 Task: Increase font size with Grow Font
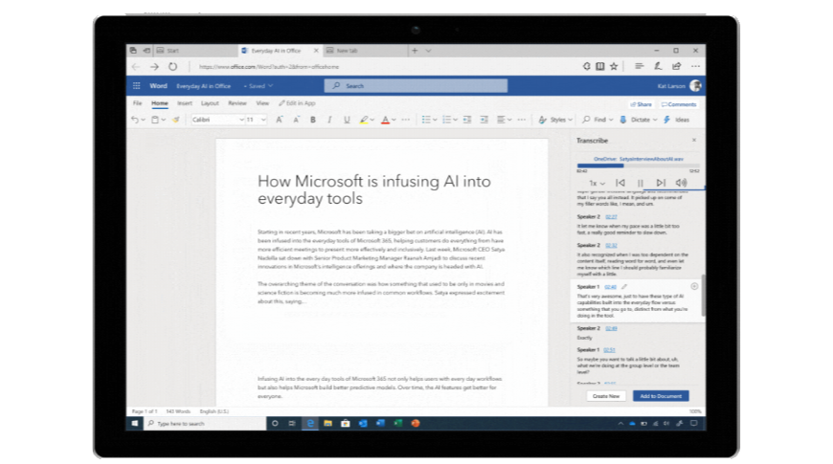tap(279, 120)
